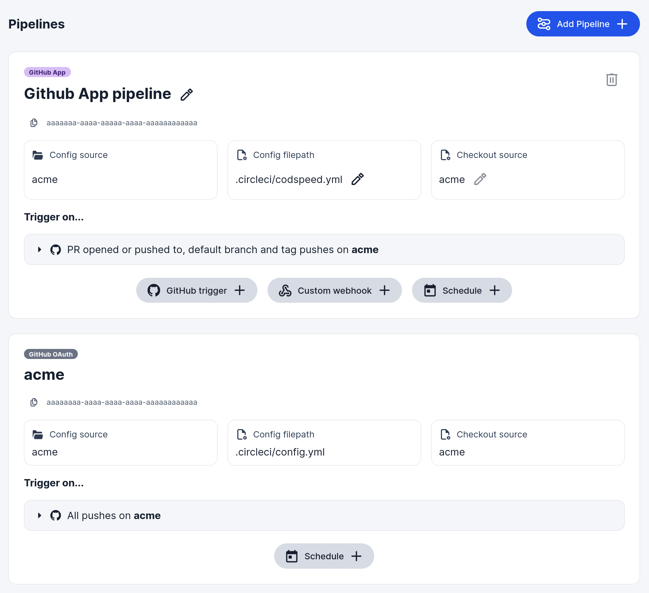The image size is (649, 593).
Task: Click the aaaaaaaa-aaaa-aaaa-aaaa OAuth pipeline ID text
Action: (122, 402)
